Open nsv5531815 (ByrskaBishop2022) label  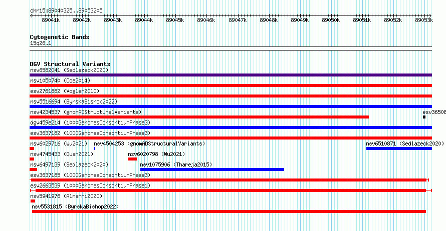click(75, 206)
